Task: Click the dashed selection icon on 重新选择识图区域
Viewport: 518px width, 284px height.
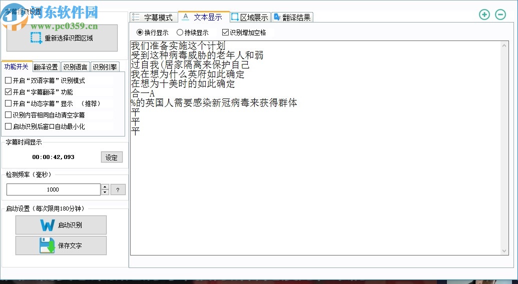Action: click(36, 38)
